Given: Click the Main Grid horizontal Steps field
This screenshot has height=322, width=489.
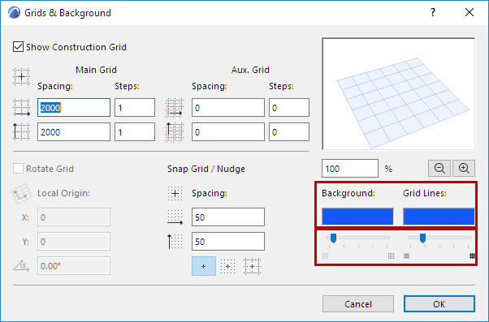Looking at the screenshot, I should click(135, 108).
